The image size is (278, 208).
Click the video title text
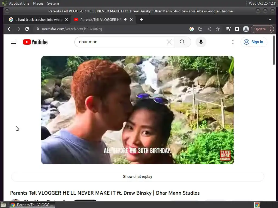click(x=105, y=193)
